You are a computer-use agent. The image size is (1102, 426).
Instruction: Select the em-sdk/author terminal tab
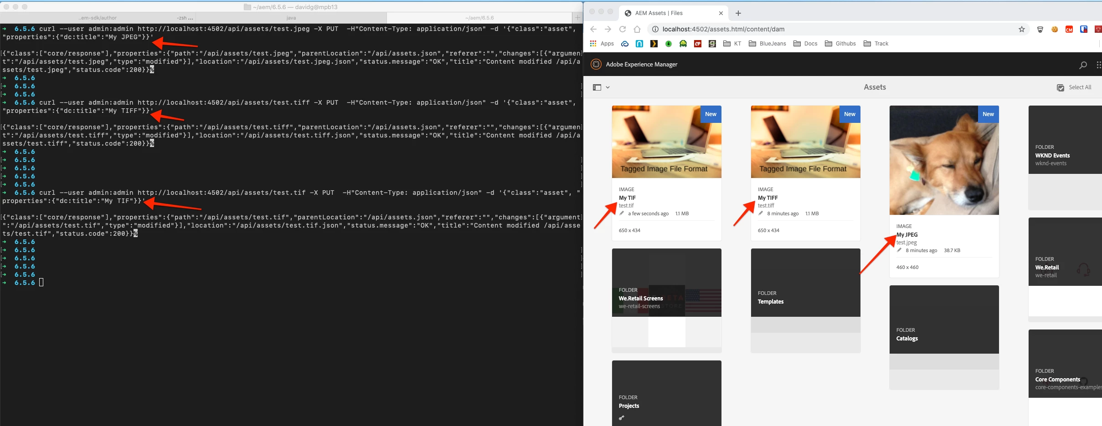point(98,18)
